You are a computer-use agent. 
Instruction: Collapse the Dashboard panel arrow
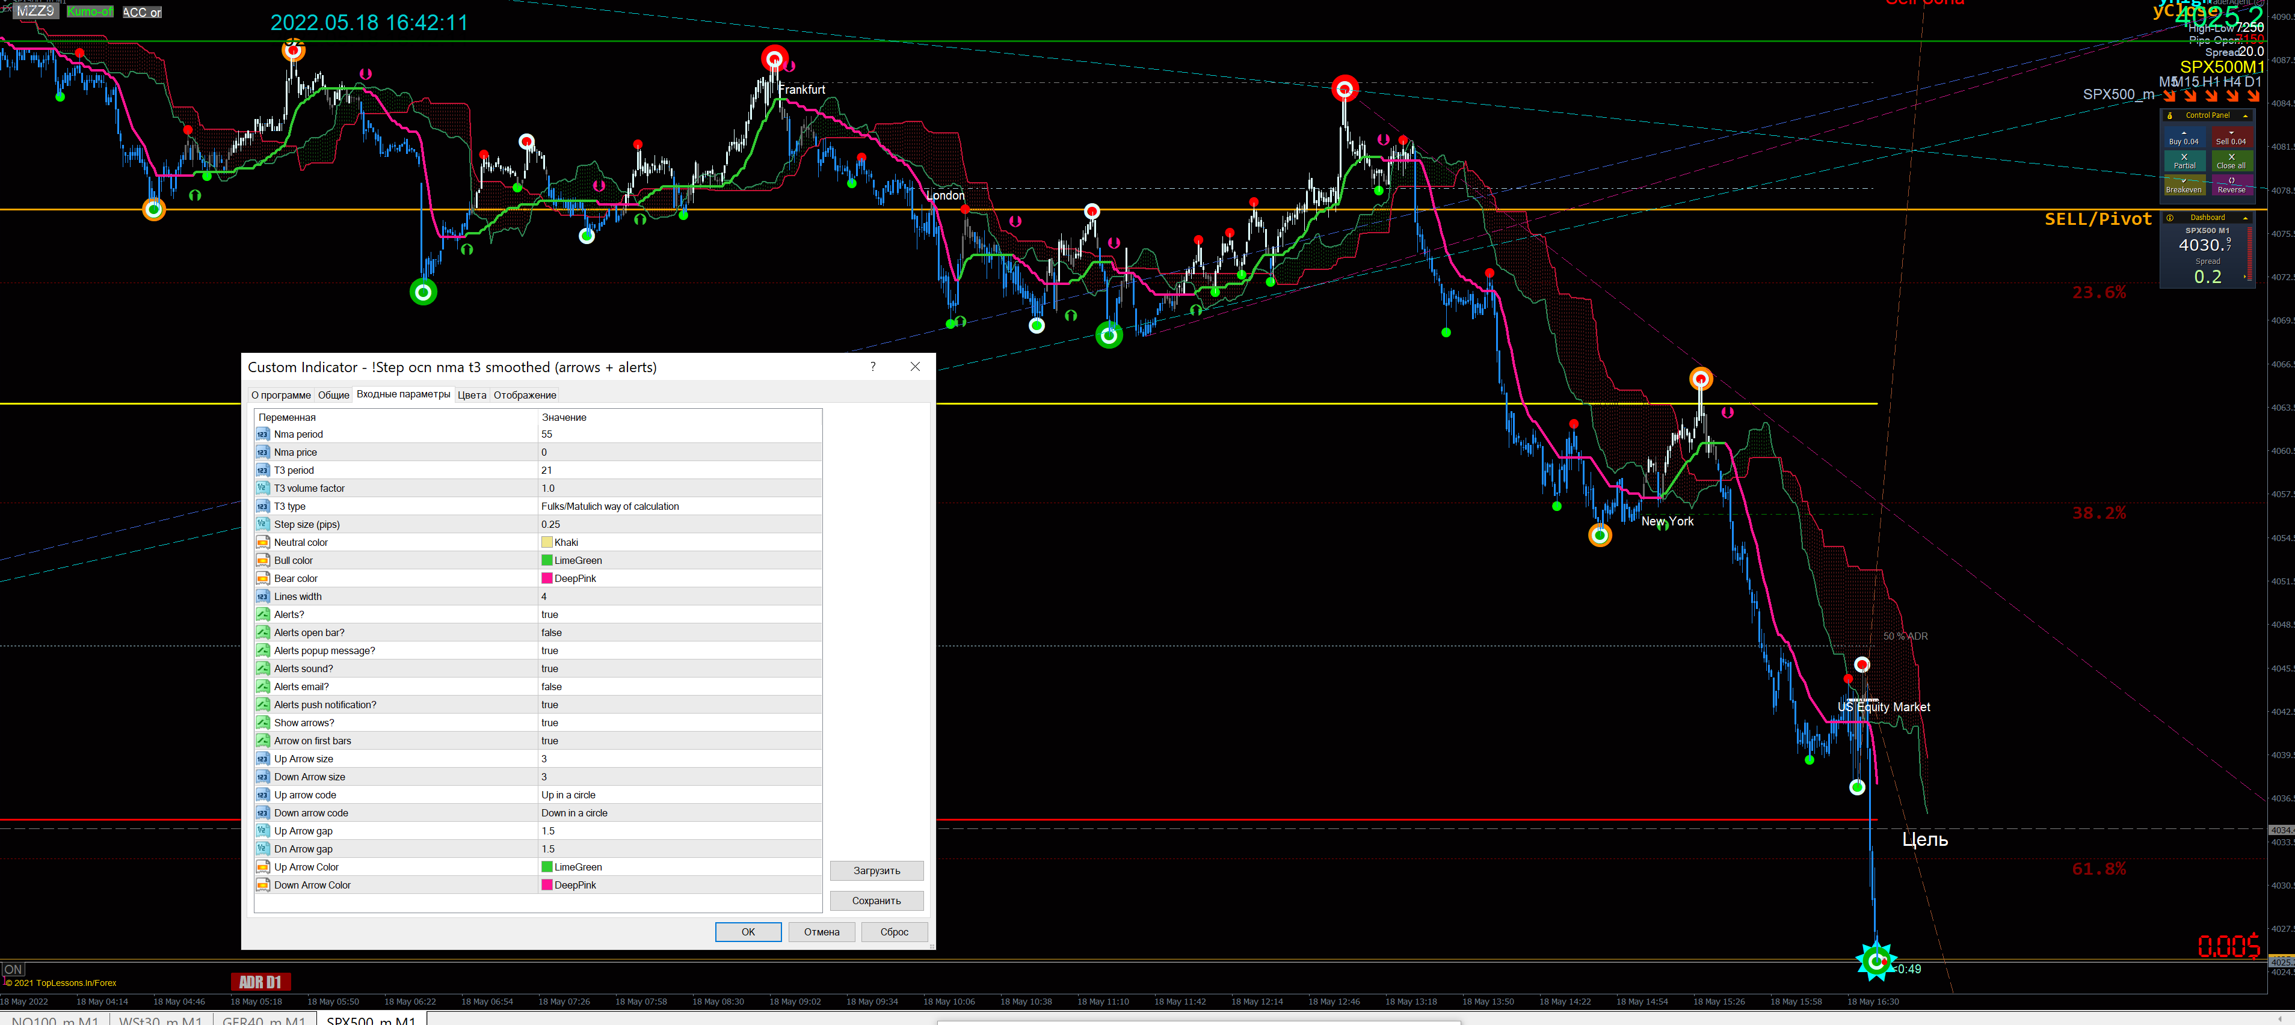pos(2245,217)
